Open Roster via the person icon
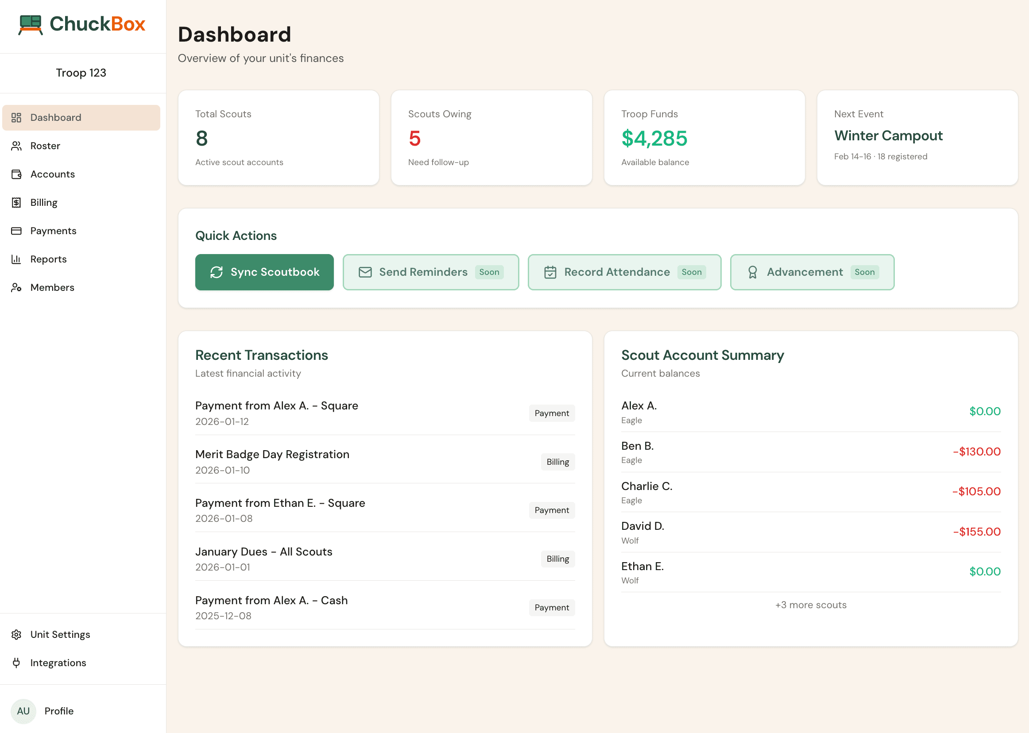 16,145
